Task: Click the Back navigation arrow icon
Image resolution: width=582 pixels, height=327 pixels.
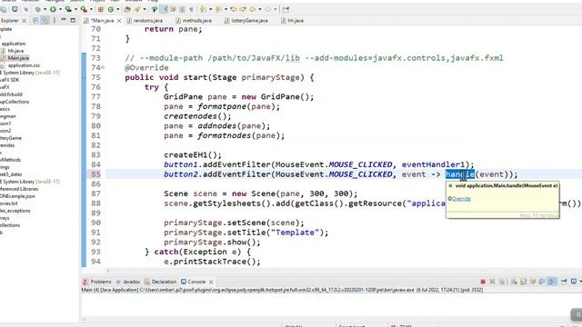Action: [252, 9]
